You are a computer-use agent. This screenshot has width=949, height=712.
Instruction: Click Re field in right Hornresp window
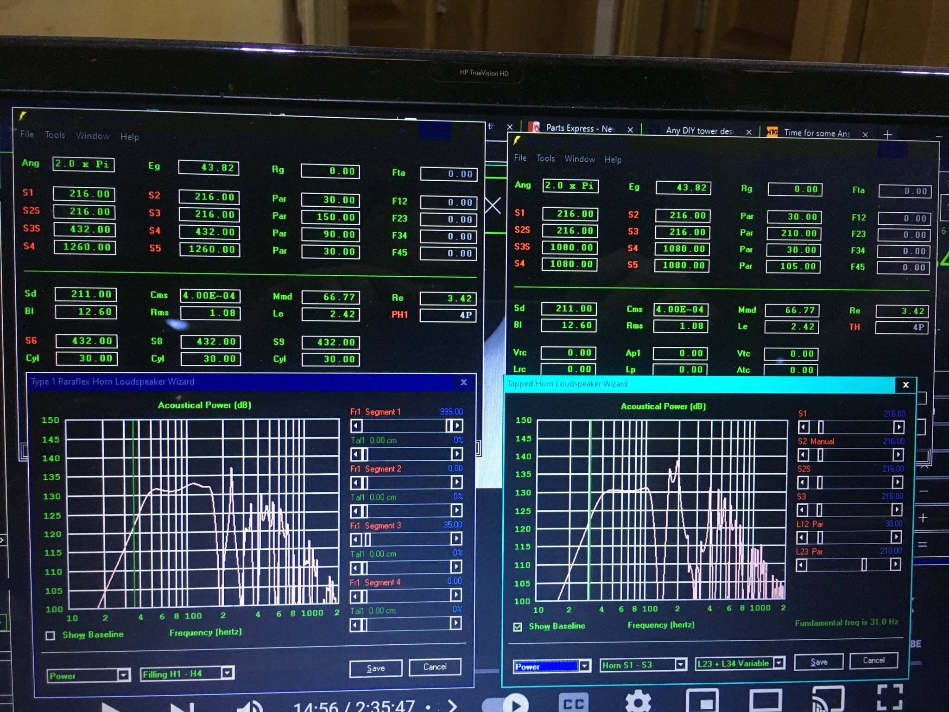click(x=903, y=311)
